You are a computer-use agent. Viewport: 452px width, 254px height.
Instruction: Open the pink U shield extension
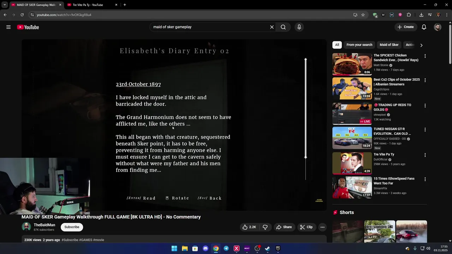(x=400, y=15)
